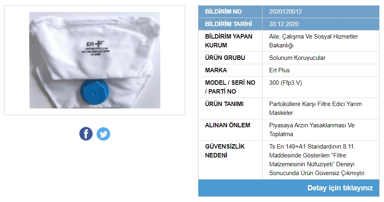The image size is (384, 202).
Task: Click the blue valve in mask photo
Action: (x=95, y=92)
